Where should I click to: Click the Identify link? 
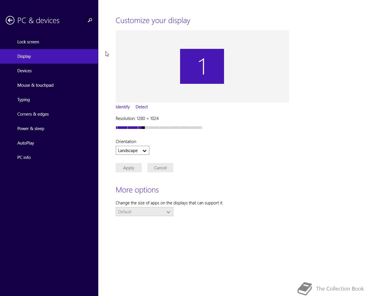123,107
